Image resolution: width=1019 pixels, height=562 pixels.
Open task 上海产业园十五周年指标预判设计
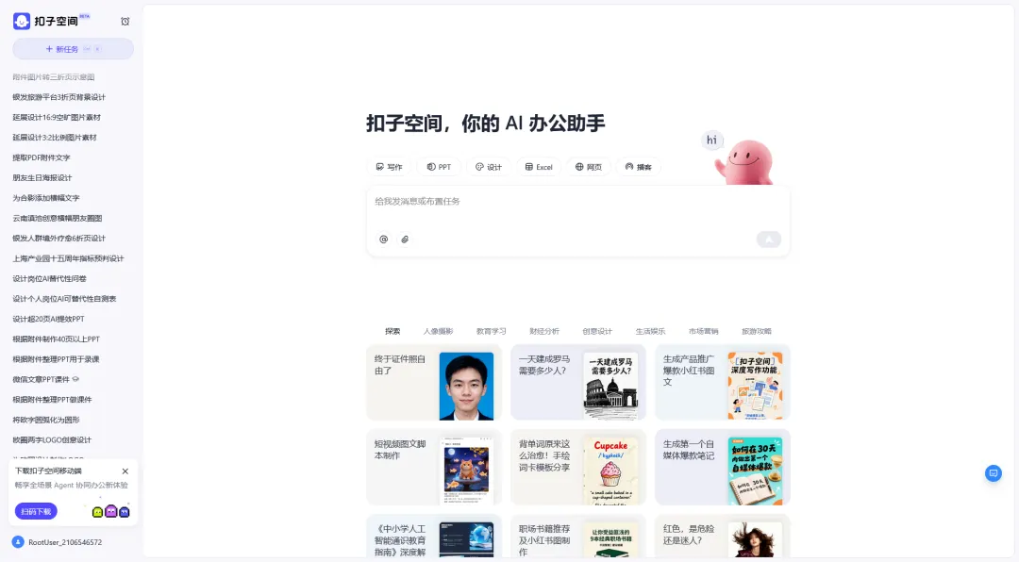(x=68, y=258)
